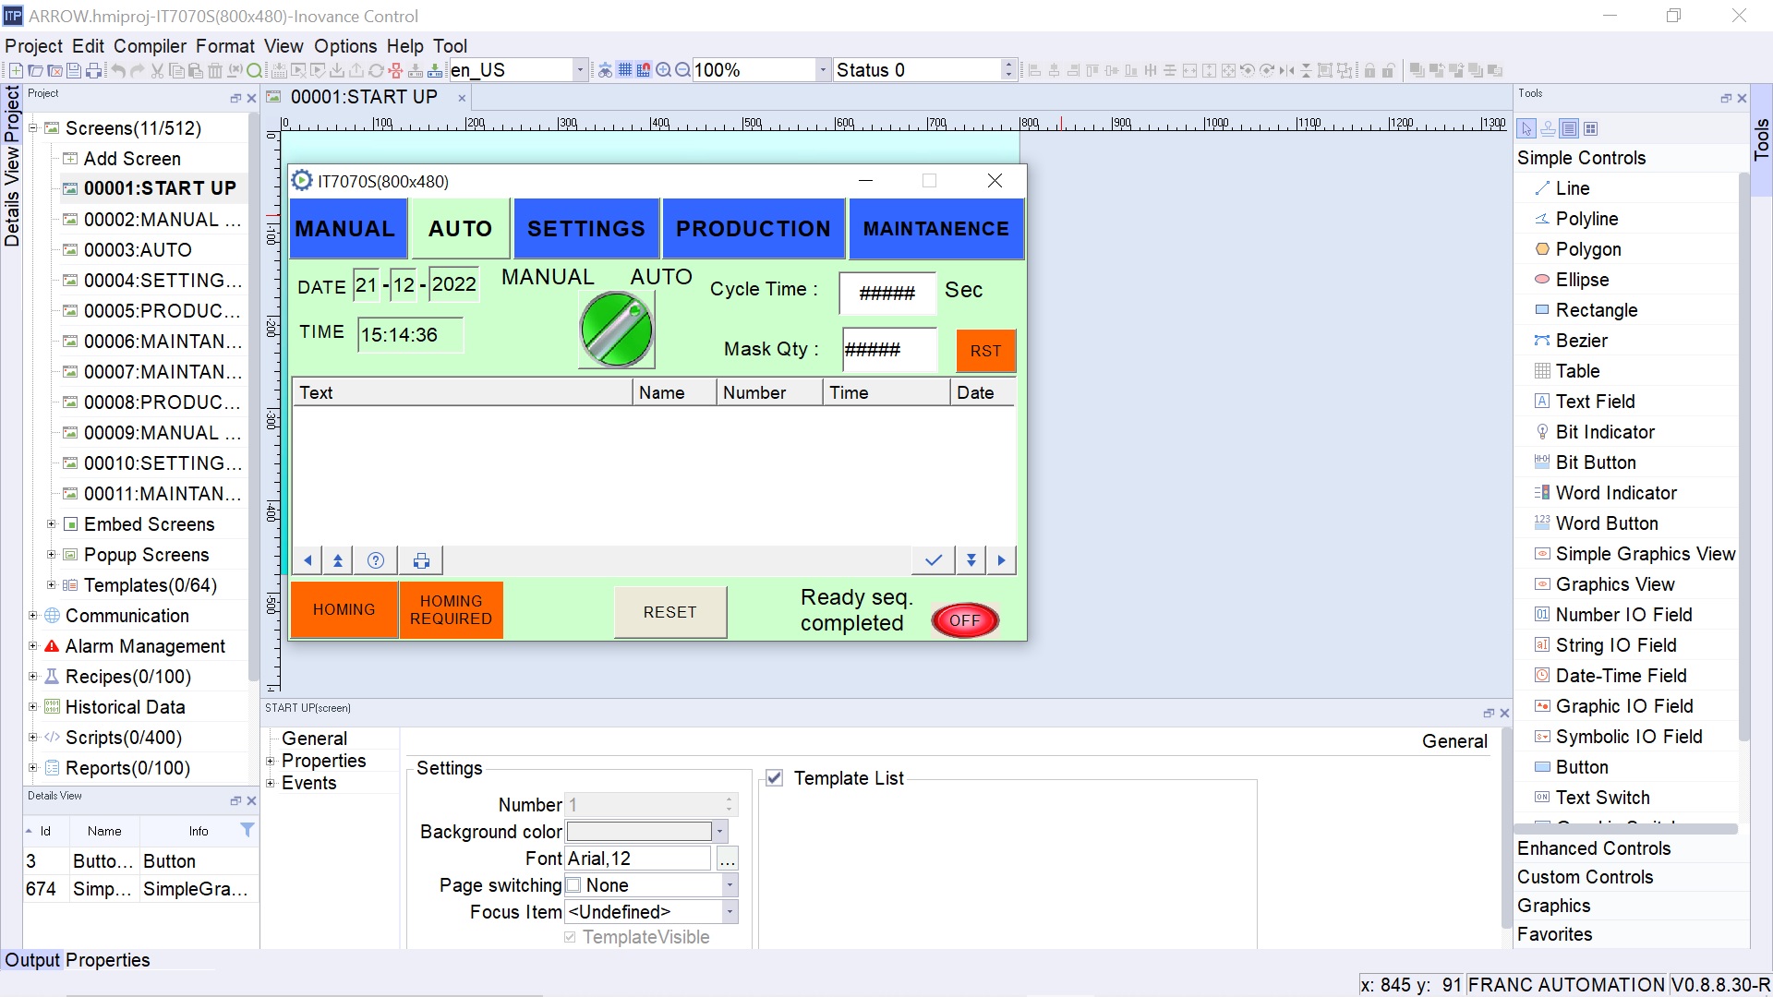Viewport: 1773px width, 997px height.
Task: Expand the Alarm Management tree node
Action: (x=33, y=646)
